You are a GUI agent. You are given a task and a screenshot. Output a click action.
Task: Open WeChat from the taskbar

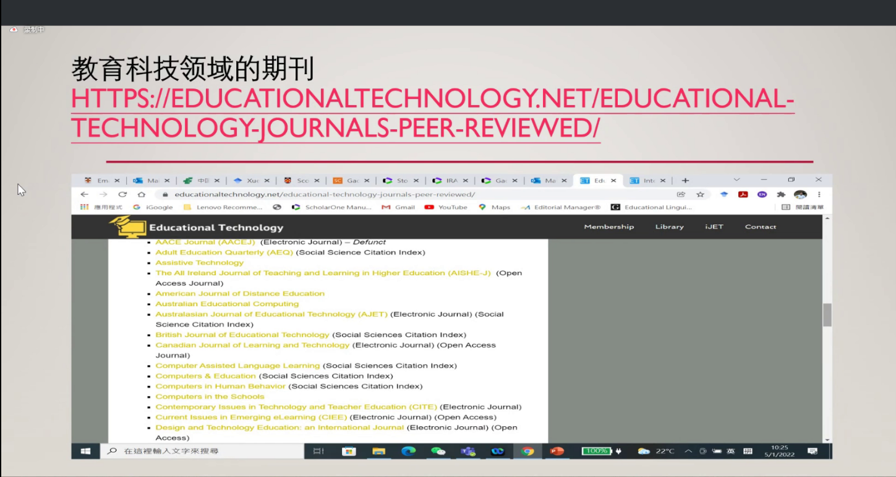[x=438, y=451]
